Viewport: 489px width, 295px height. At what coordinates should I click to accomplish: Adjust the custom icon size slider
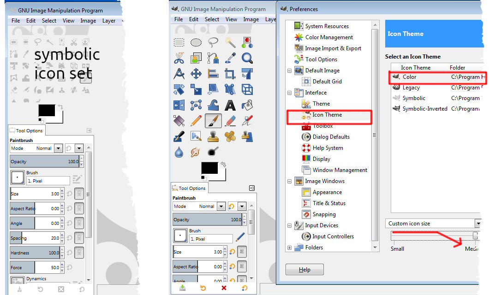coord(475,236)
